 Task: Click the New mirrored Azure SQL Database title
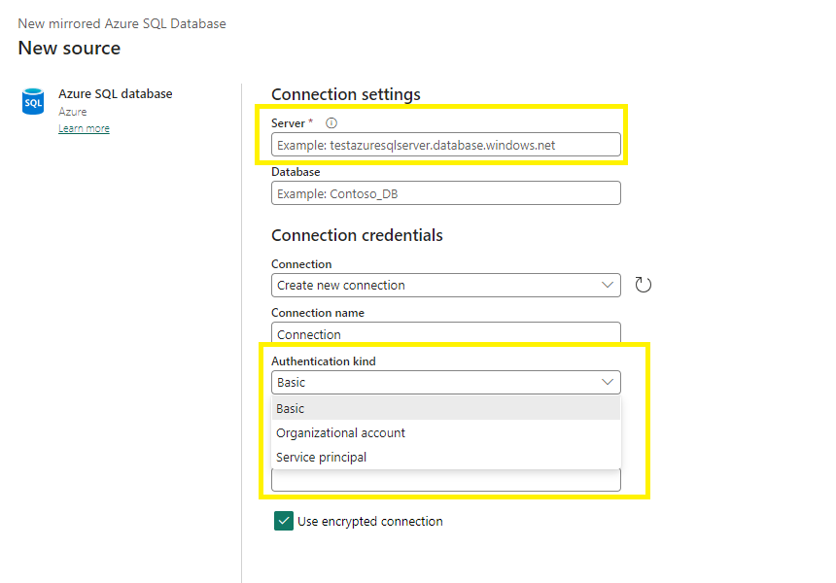tap(122, 23)
